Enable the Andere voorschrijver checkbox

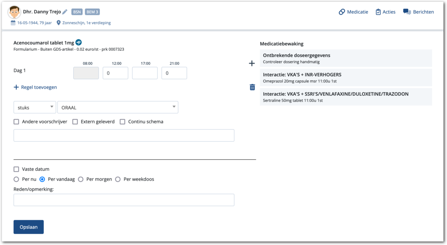[x=16, y=121]
